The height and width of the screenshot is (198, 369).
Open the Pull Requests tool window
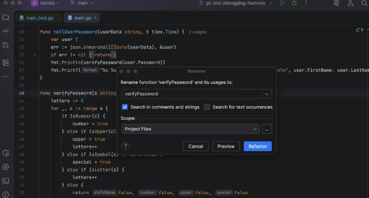click(6, 45)
